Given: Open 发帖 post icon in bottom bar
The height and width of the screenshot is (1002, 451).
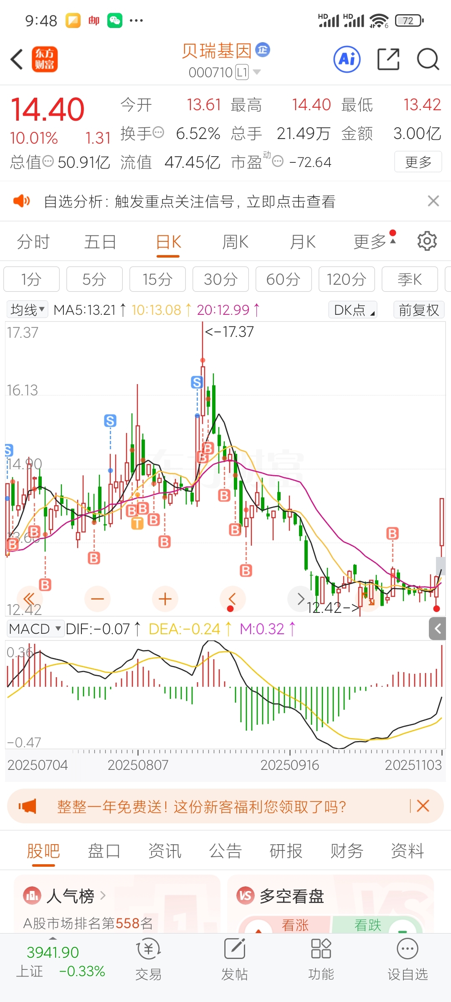Looking at the screenshot, I should [235, 949].
